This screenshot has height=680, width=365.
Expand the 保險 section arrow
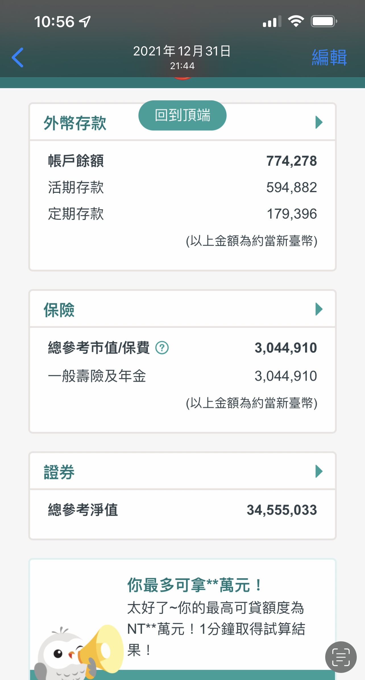coord(319,309)
